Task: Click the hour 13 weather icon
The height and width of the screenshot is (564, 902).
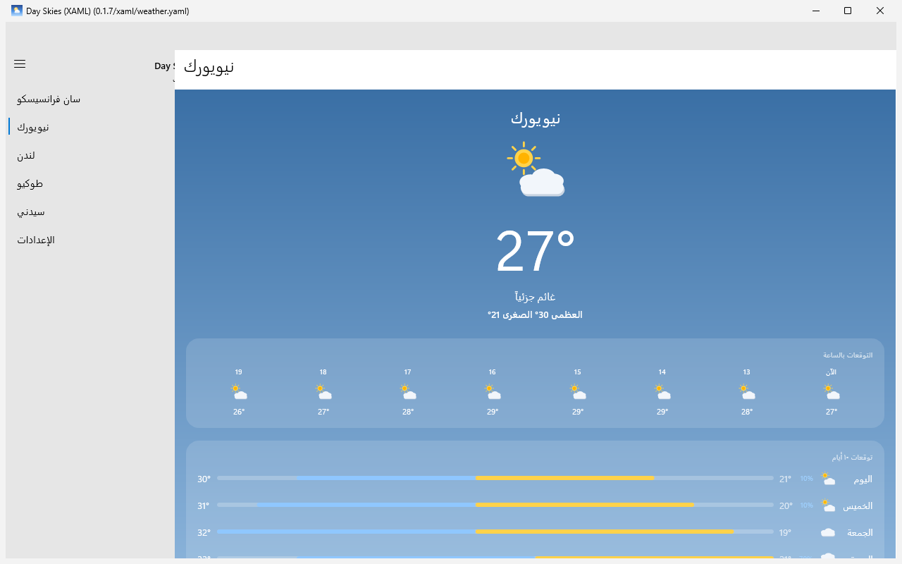Action: click(x=747, y=392)
